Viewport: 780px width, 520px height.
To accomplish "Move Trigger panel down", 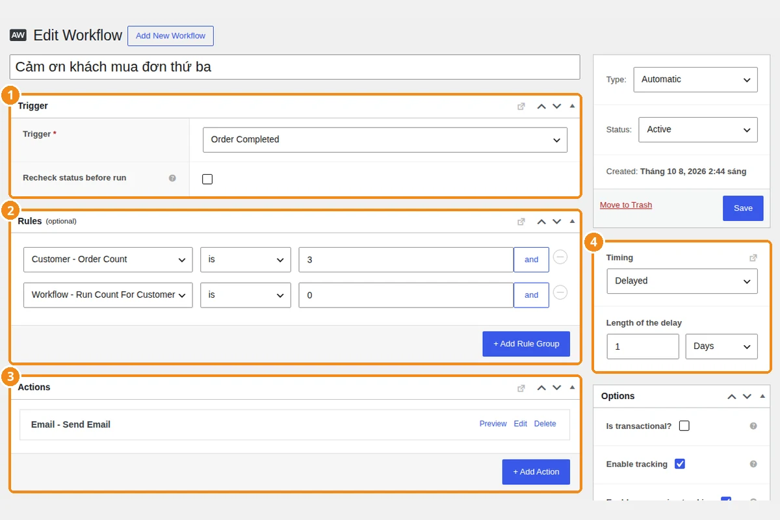I will (557, 107).
